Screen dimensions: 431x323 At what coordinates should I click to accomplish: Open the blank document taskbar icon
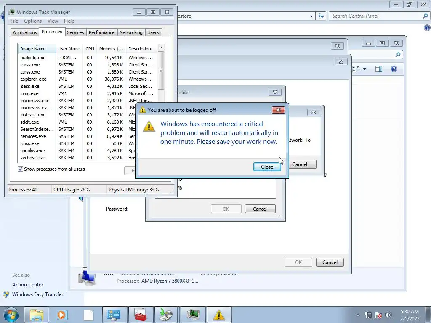(x=88, y=315)
